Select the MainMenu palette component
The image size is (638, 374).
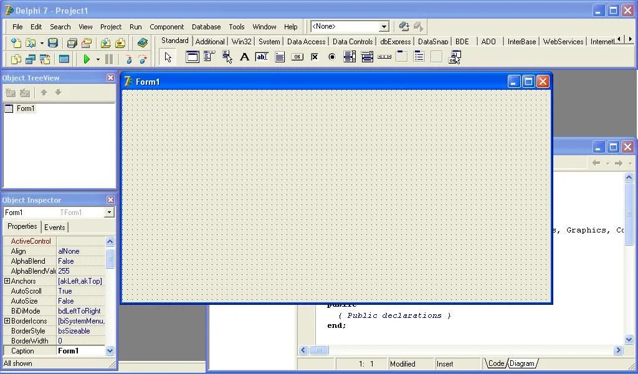pyautogui.click(x=209, y=57)
